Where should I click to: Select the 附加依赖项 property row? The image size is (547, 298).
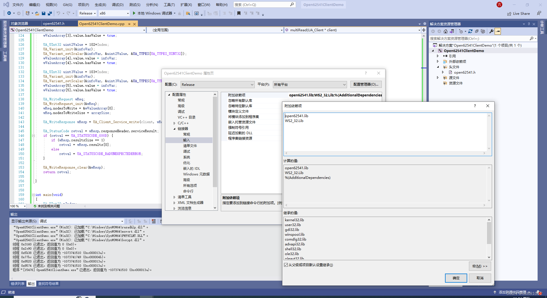[x=301, y=95]
